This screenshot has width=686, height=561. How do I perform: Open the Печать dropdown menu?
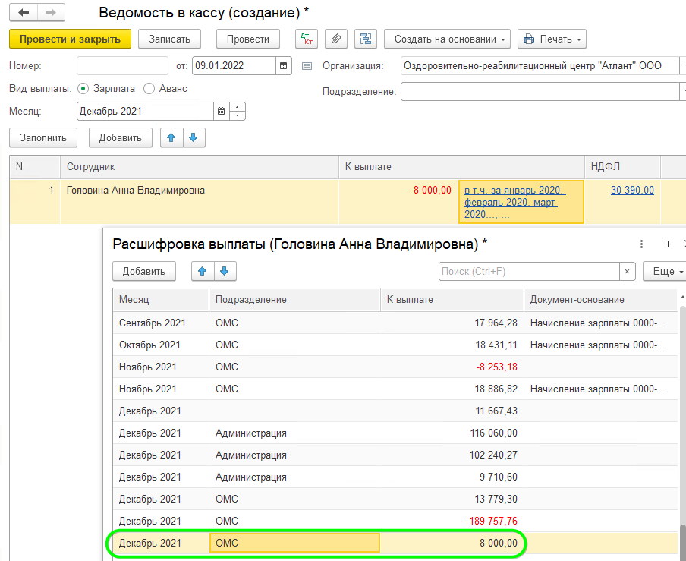click(552, 39)
